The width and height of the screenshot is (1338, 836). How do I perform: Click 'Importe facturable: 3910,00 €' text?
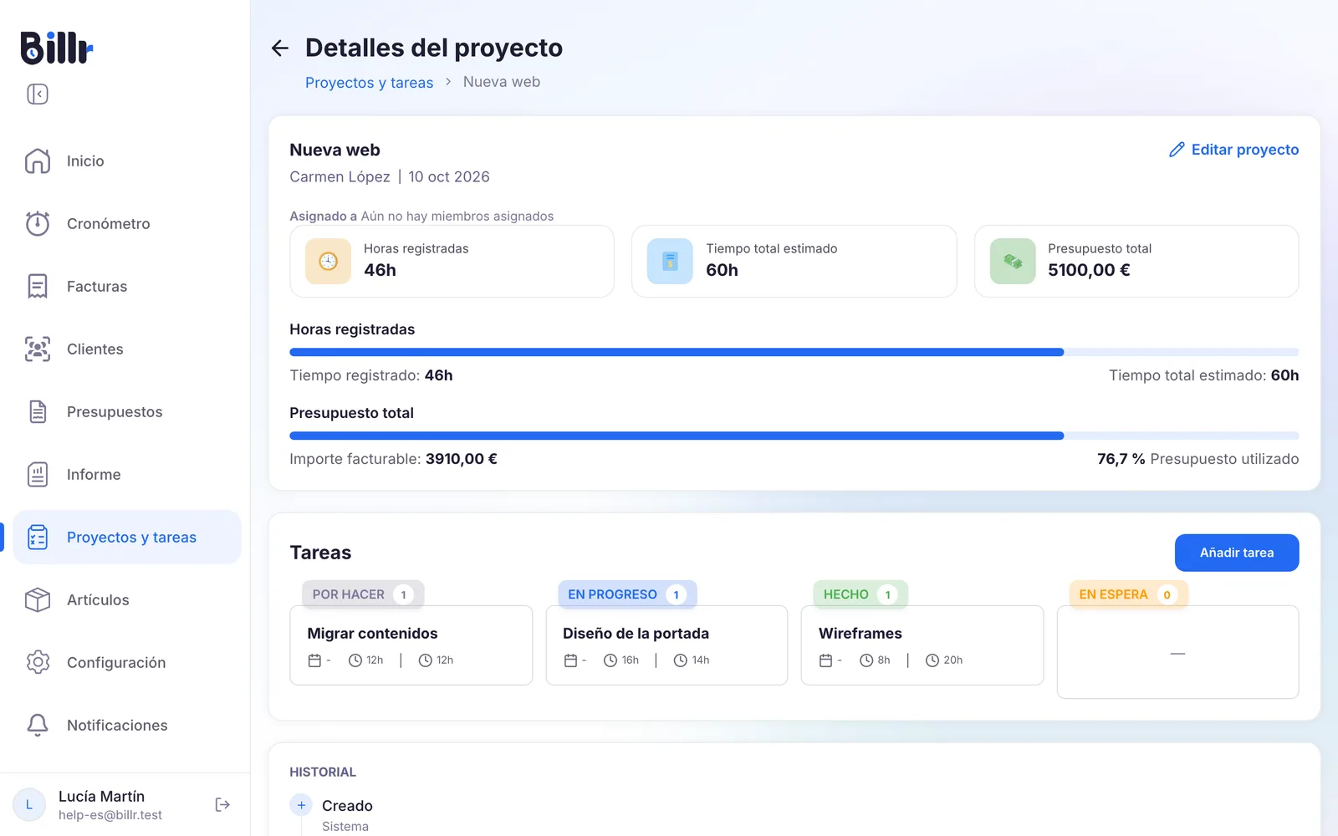(393, 459)
